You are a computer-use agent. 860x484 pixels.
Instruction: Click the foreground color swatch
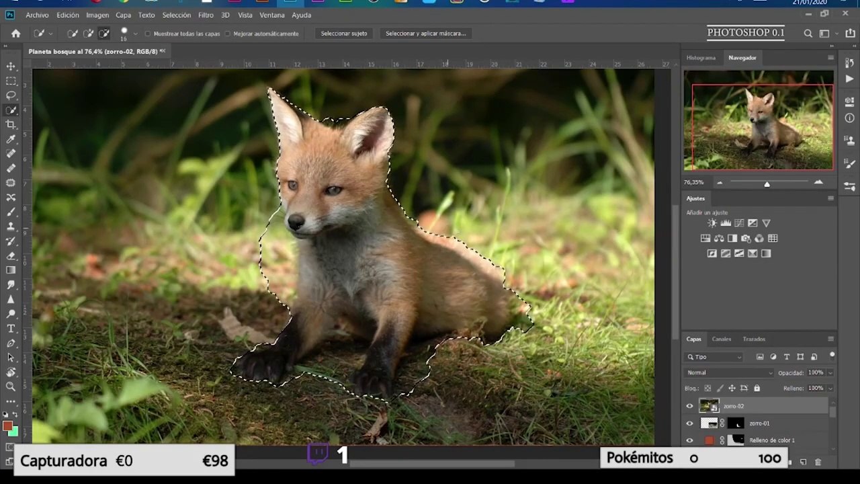tap(7, 426)
